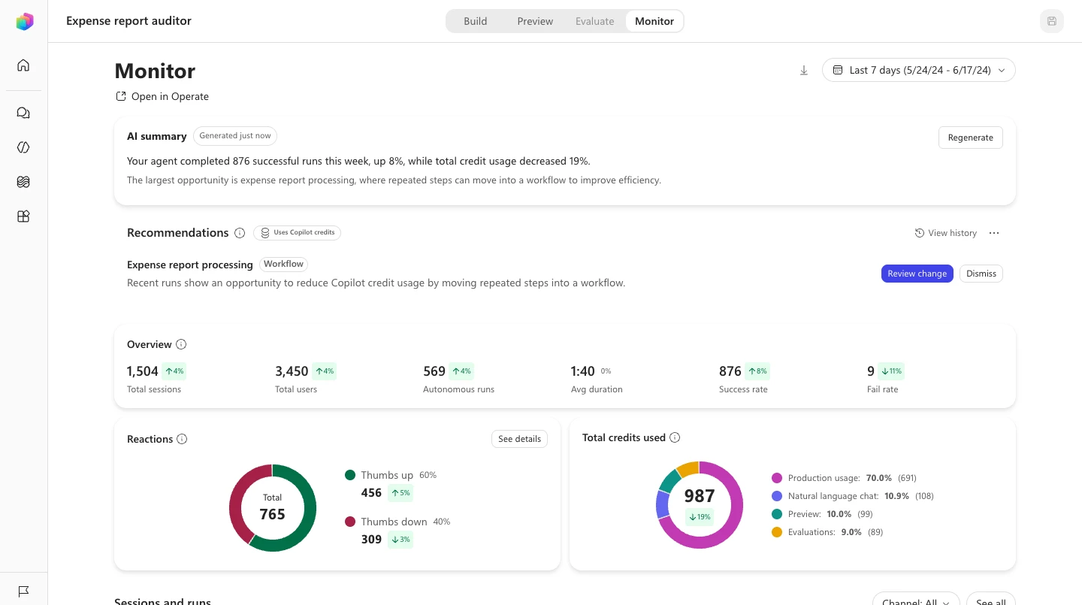Image resolution: width=1082 pixels, height=605 pixels.
Task: Regenerate the AI summary
Action: click(970, 138)
